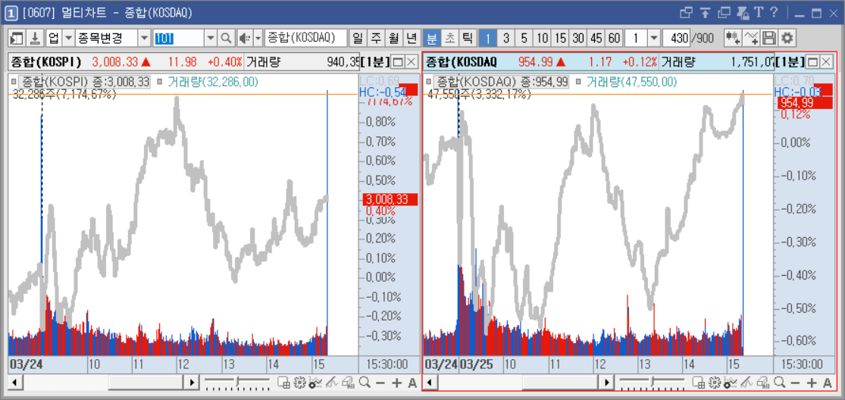Click the speaker sound icon in the toolbar
The width and height of the screenshot is (845, 400).
click(x=245, y=38)
